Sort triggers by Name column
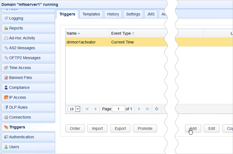 click(x=72, y=34)
